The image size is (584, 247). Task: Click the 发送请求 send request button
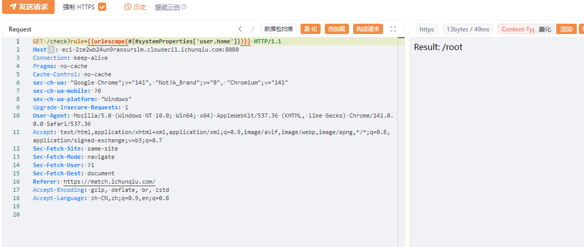28,7
